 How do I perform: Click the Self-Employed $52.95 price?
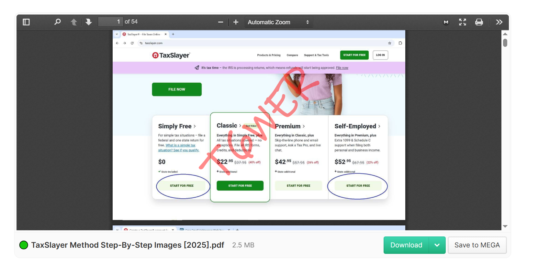point(342,162)
